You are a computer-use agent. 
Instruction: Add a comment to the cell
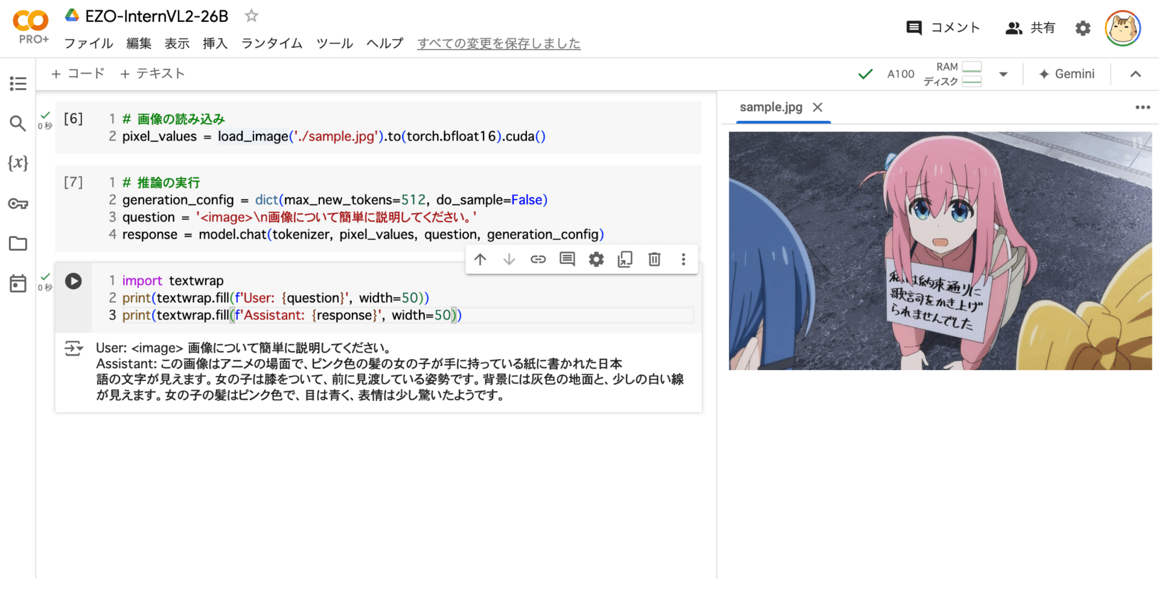click(x=567, y=259)
